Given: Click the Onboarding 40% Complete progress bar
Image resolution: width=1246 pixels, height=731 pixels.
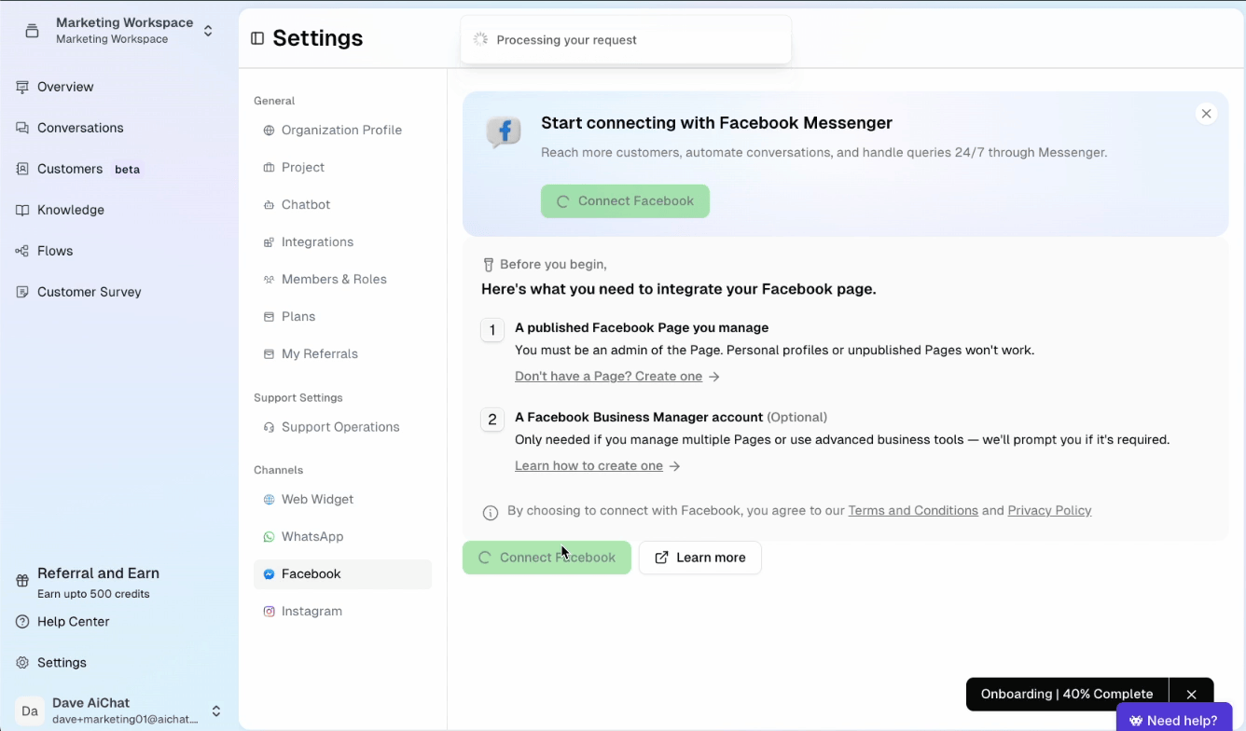Looking at the screenshot, I should 1066,694.
